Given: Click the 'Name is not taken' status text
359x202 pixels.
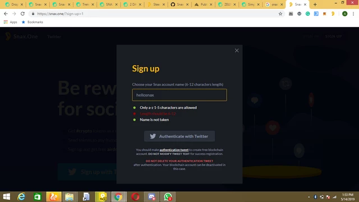Looking at the screenshot, I should 154,120.
